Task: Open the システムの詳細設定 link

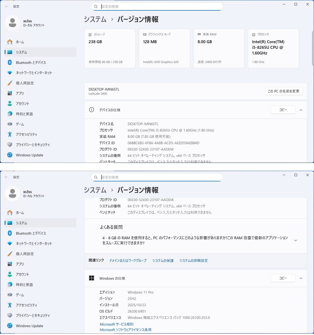Action: (193, 260)
